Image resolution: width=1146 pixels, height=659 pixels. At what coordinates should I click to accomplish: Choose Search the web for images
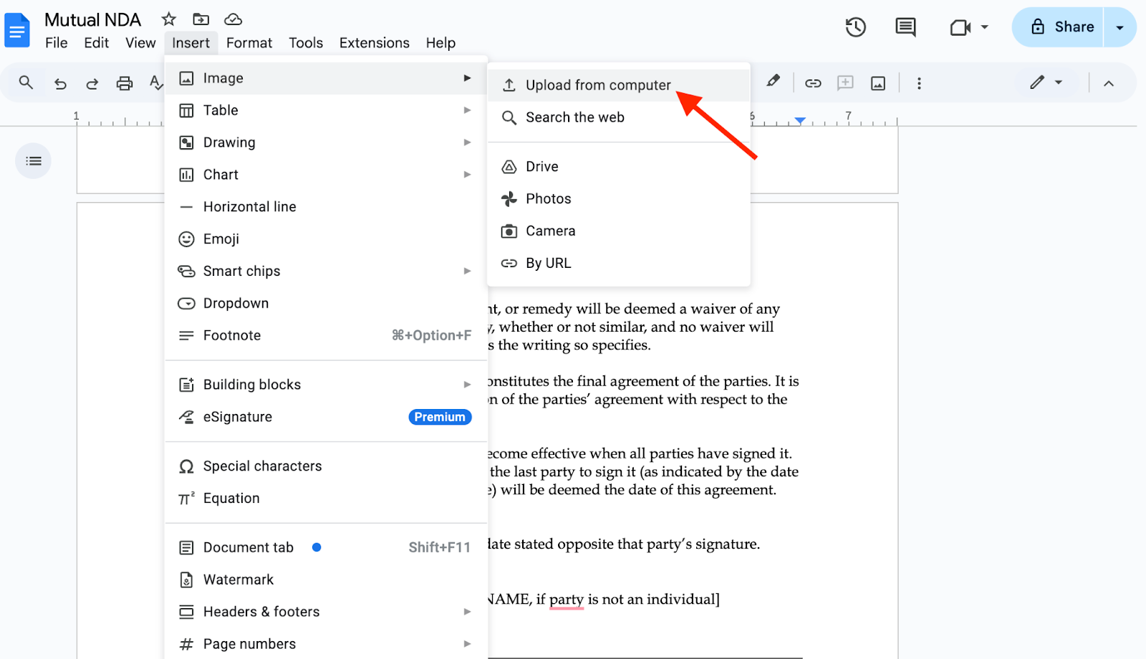(x=619, y=117)
